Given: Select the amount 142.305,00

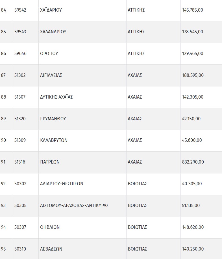Looking at the screenshot, I should pyautogui.click(x=193, y=97).
